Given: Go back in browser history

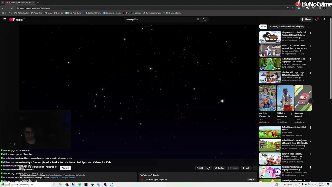Looking at the screenshot, I should pos(3,8).
